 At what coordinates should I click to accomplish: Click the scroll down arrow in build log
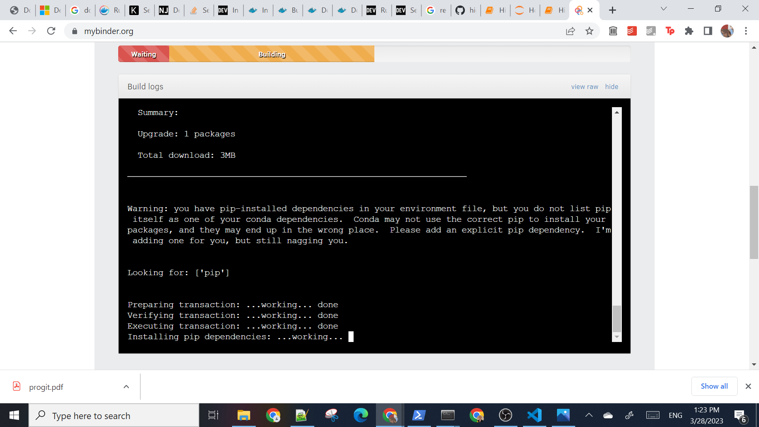tap(617, 336)
